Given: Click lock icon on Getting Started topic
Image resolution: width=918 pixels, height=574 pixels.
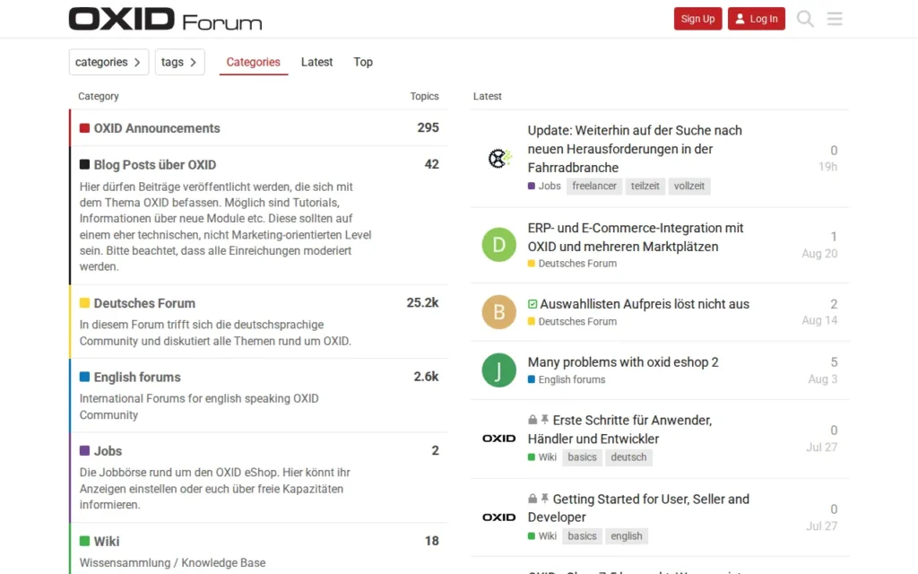Looking at the screenshot, I should pos(533,499).
